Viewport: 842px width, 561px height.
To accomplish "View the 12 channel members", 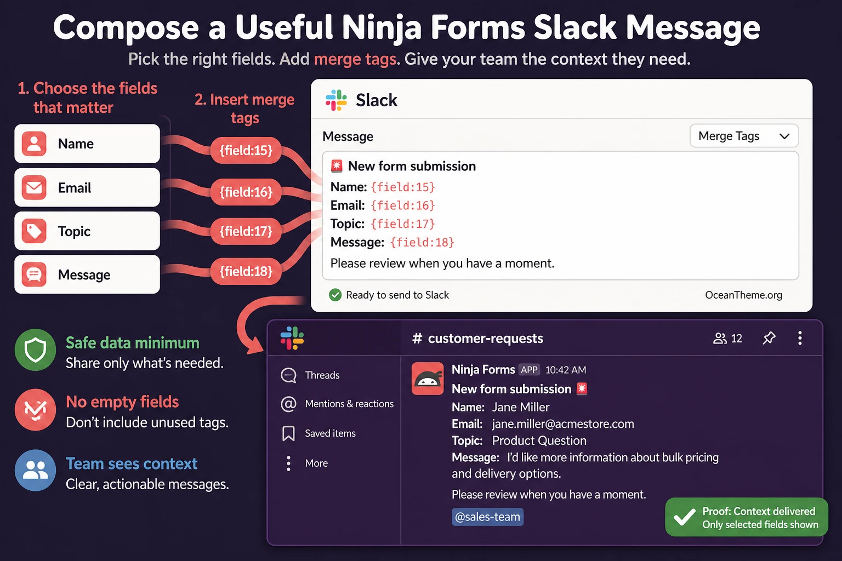I will click(x=727, y=339).
